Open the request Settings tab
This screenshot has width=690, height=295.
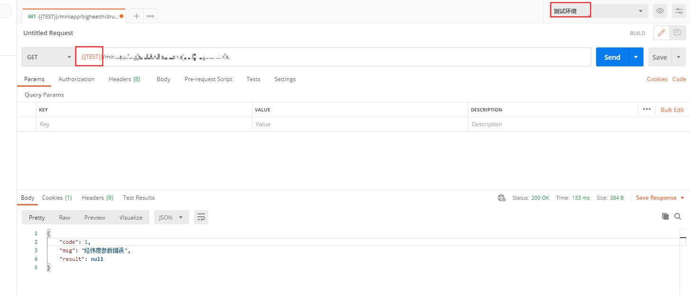point(285,79)
